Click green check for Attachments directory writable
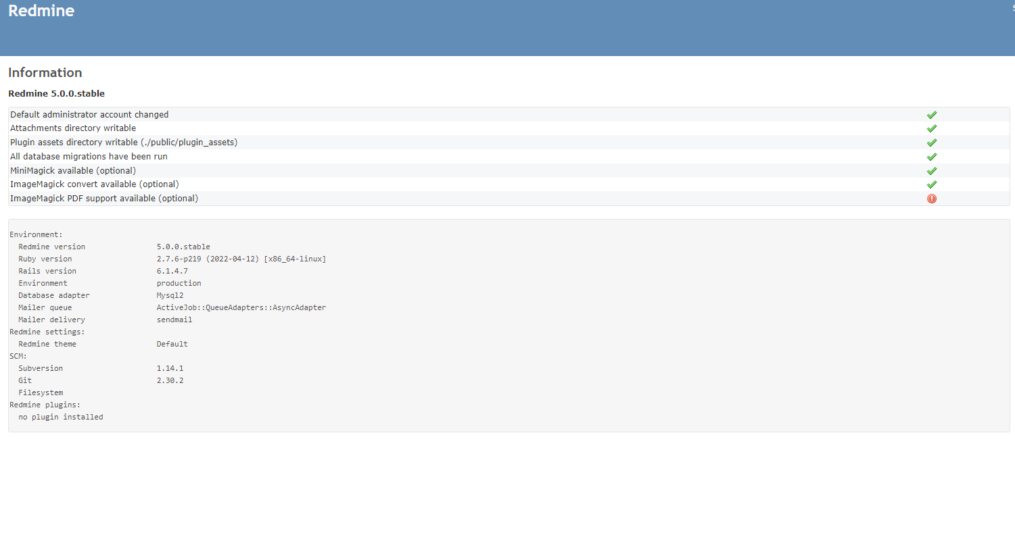1015x558 pixels. [931, 128]
